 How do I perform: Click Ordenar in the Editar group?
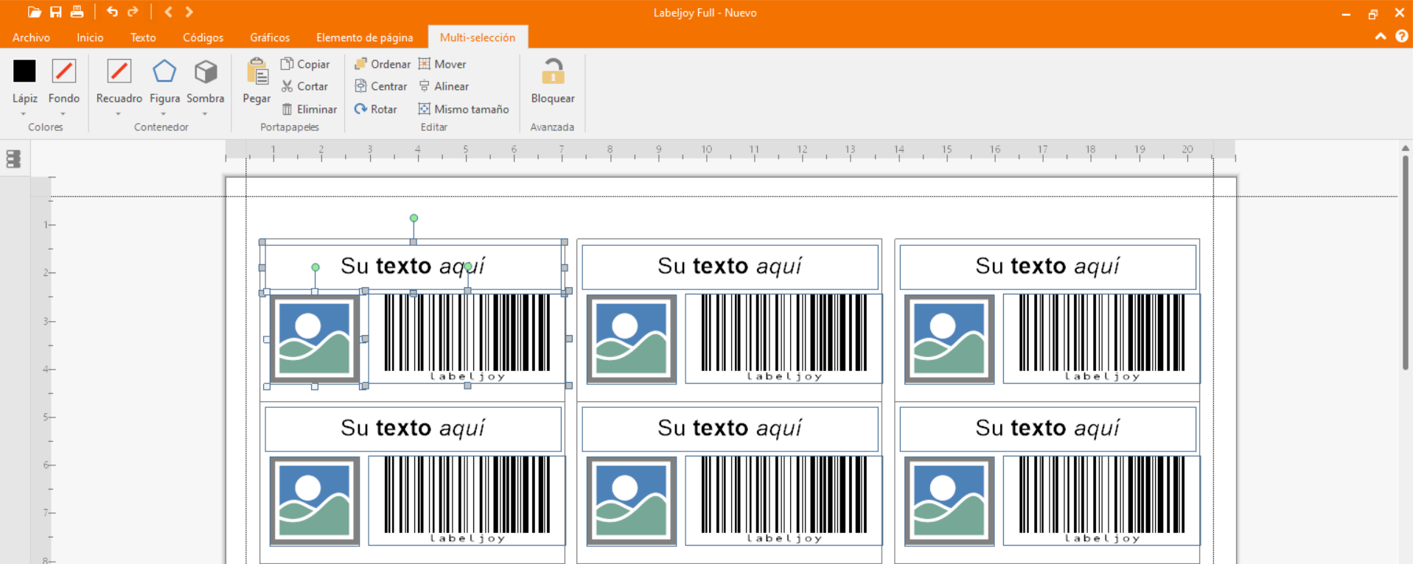(382, 64)
